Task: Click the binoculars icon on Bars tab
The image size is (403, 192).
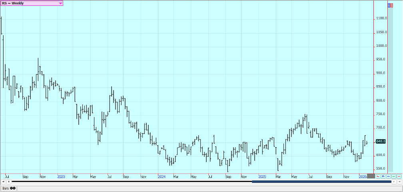Action: (x=13, y=188)
